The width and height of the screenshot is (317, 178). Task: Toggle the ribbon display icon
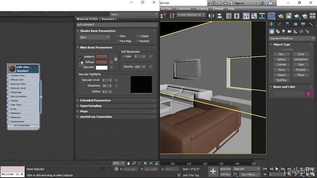pos(246,16)
